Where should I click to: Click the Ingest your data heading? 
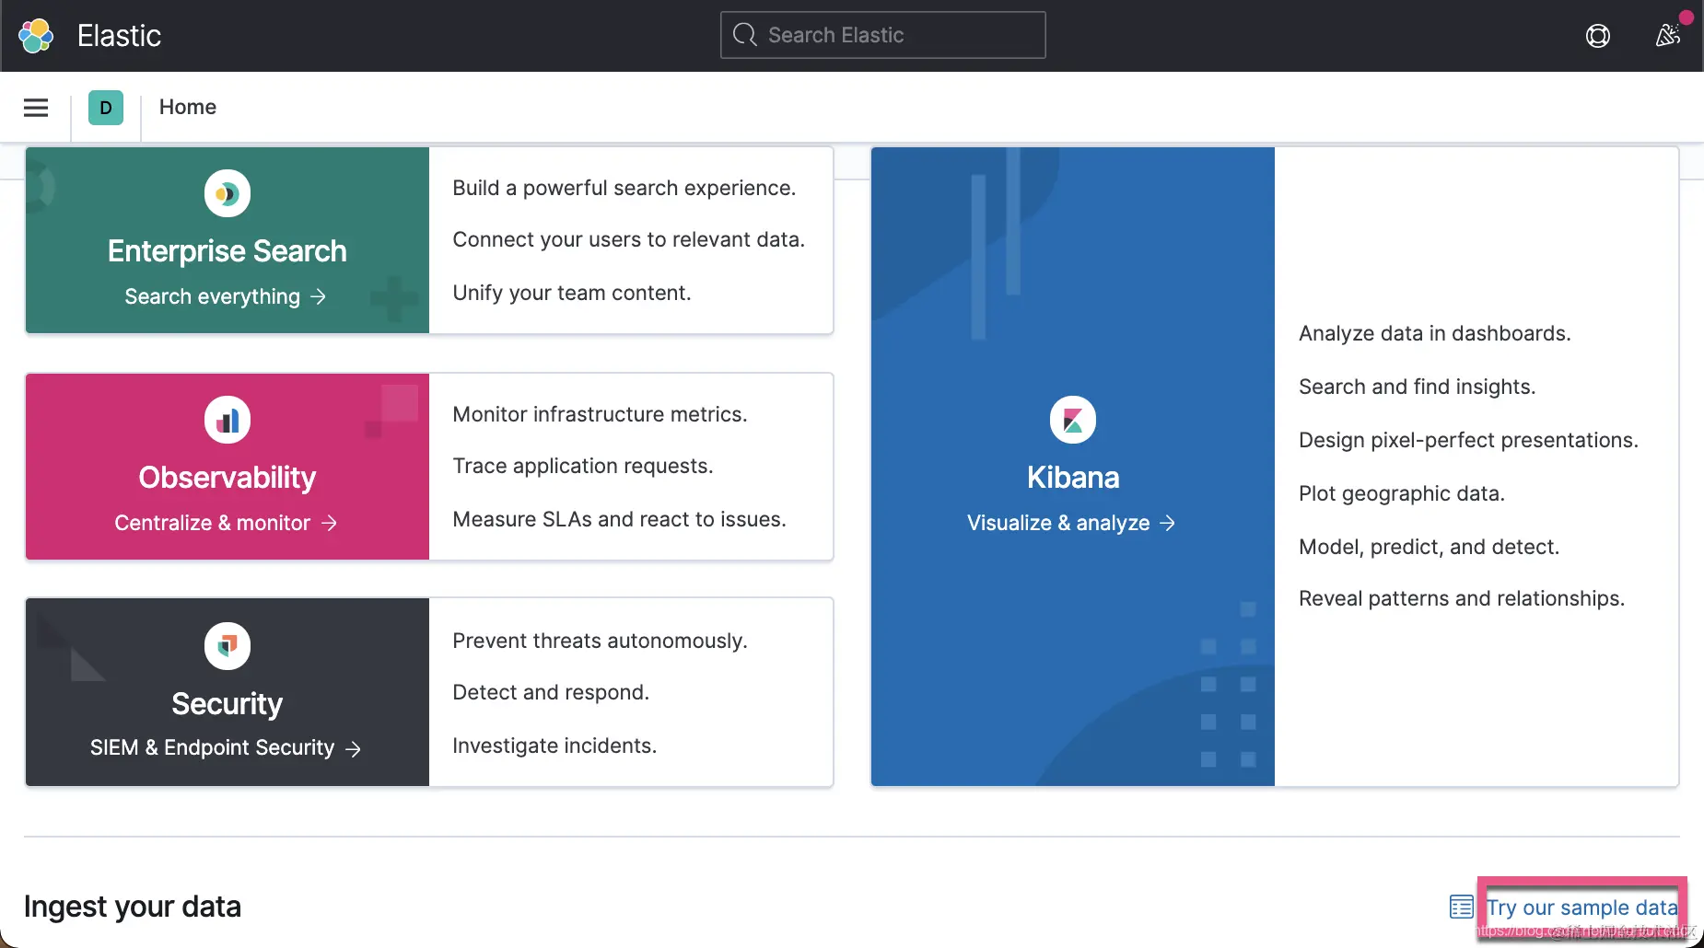(x=133, y=907)
